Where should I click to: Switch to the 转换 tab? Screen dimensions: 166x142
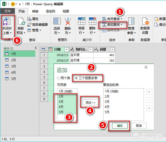[35, 11]
